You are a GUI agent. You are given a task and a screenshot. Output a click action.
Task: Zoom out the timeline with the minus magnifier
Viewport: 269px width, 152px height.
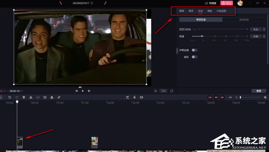[x=237, y=97]
